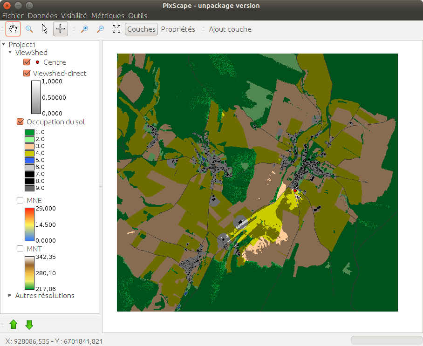Collapse the ViewShed group
Viewport: 423px width, 346px height.
[x=10, y=53]
